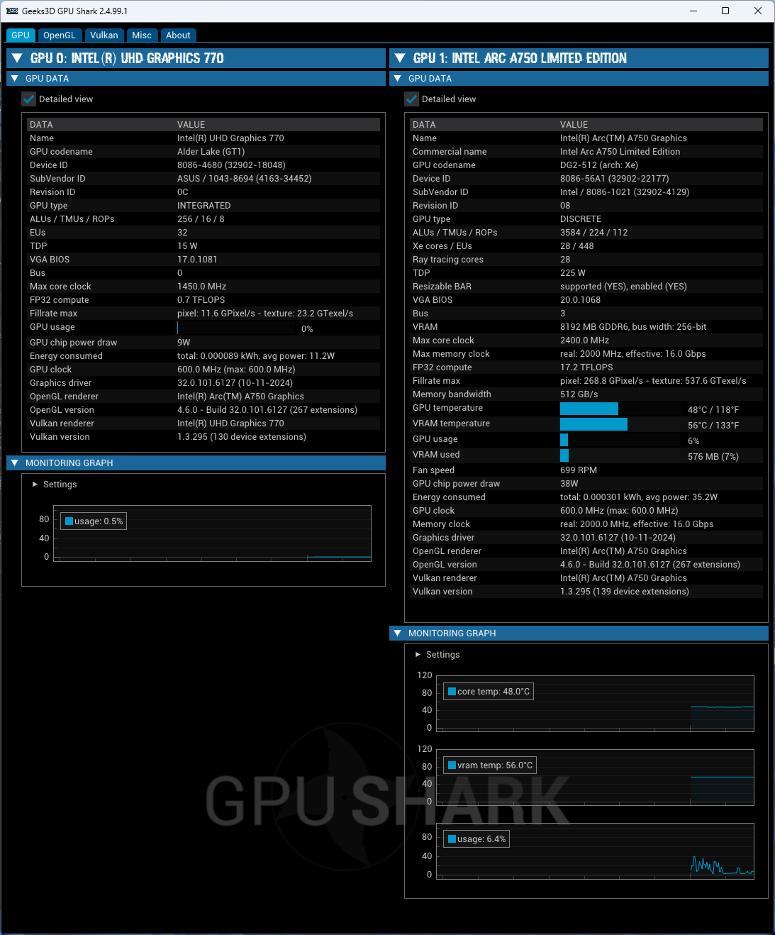Click the GPU 0 usage graph area

coord(213,533)
